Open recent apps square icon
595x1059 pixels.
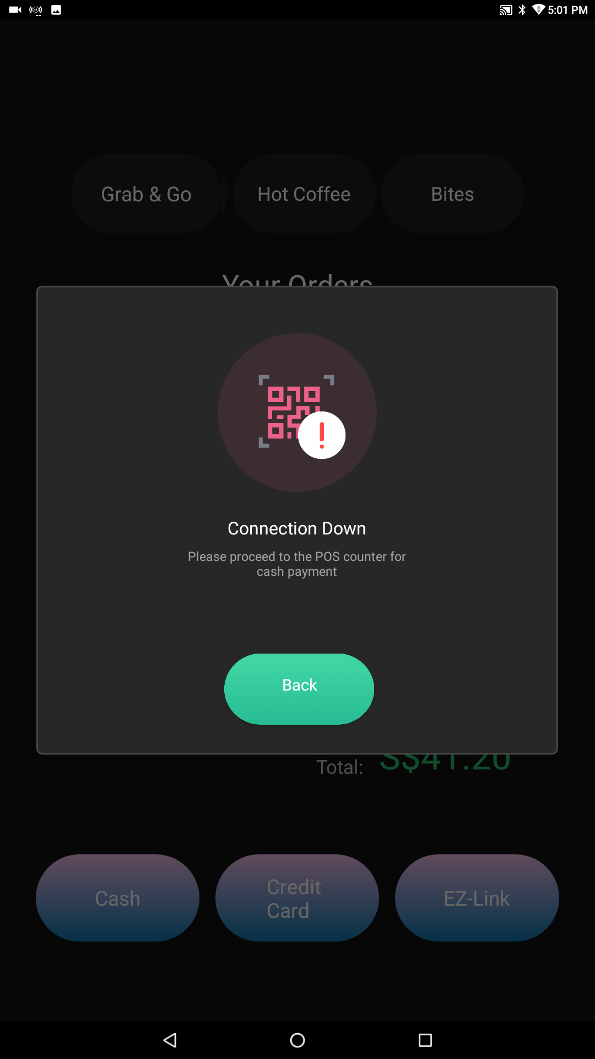pyautogui.click(x=425, y=1040)
